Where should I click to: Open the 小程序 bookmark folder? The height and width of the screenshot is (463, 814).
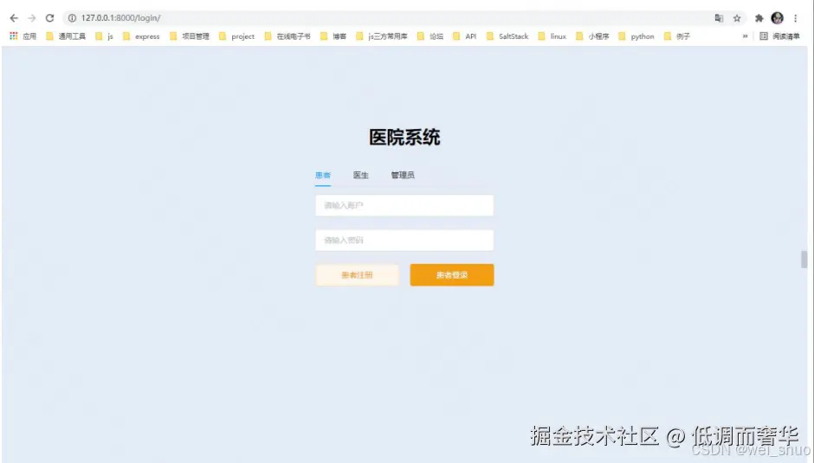[x=592, y=36]
